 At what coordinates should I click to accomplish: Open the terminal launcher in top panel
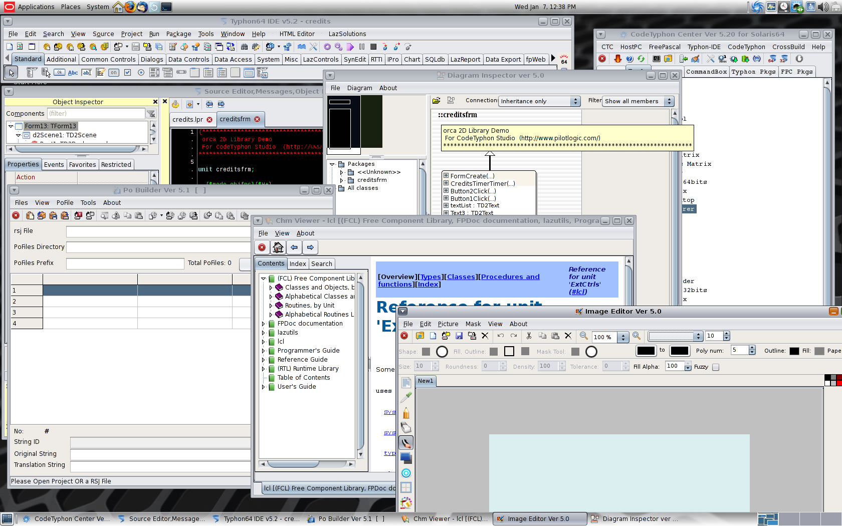click(x=166, y=7)
